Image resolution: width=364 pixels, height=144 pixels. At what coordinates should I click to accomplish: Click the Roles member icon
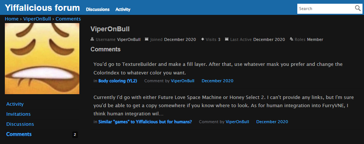click(291, 39)
